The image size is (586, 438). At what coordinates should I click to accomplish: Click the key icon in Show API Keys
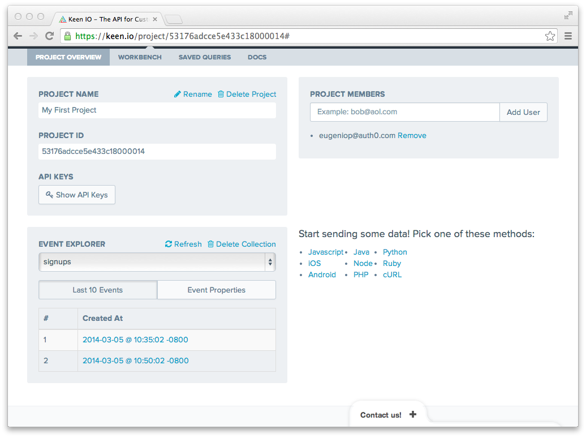pos(49,195)
